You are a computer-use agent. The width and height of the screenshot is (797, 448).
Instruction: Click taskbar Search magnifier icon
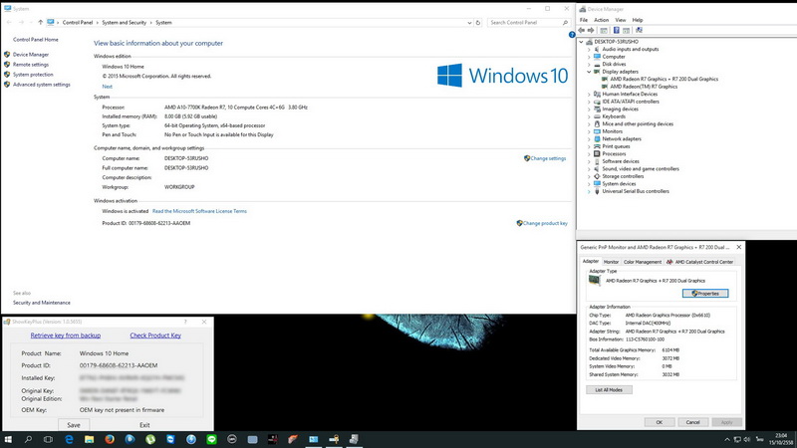point(29,439)
